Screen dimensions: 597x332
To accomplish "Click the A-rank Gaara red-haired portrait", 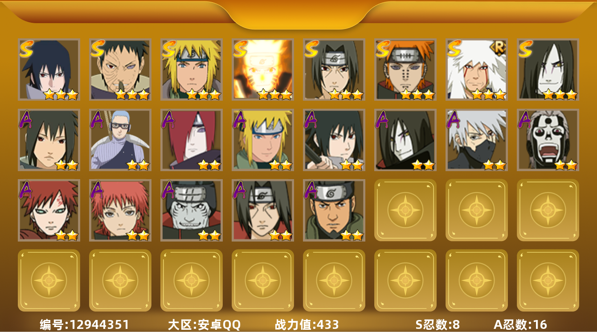I will pyautogui.click(x=49, y=210).
